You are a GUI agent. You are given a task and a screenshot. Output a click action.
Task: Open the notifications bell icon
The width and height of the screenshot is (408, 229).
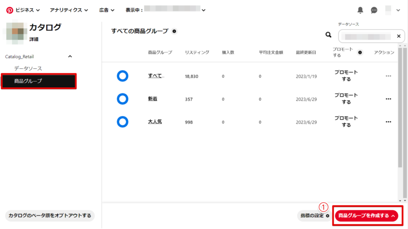click(x=360, y=10)
